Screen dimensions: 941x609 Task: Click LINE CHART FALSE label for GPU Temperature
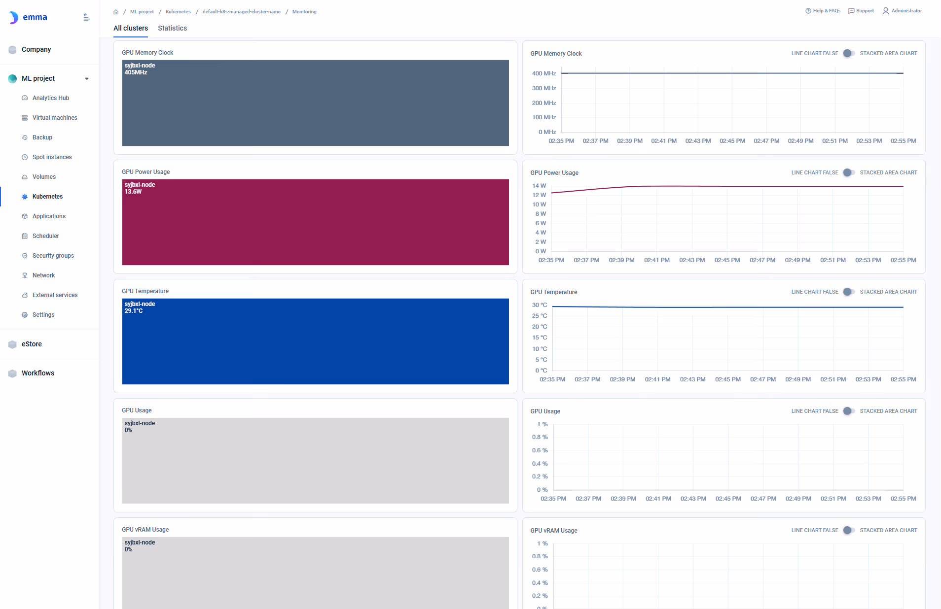click(815, 292)
